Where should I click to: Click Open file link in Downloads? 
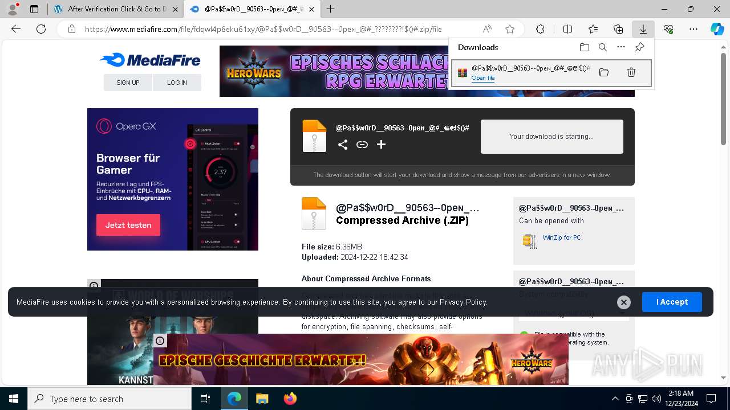483,78
